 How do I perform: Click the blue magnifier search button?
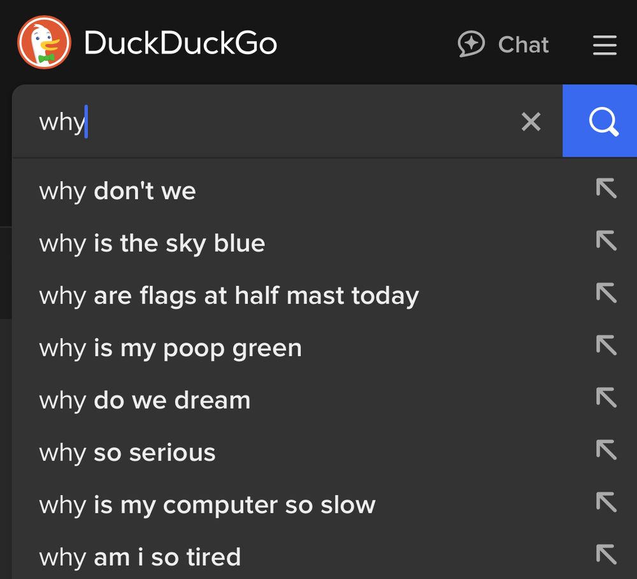[599, 120]
